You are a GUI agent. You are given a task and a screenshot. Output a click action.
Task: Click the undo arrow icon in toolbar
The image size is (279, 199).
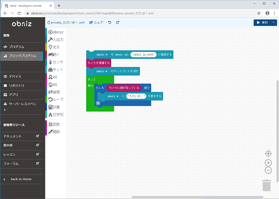(x=110, y=23)
